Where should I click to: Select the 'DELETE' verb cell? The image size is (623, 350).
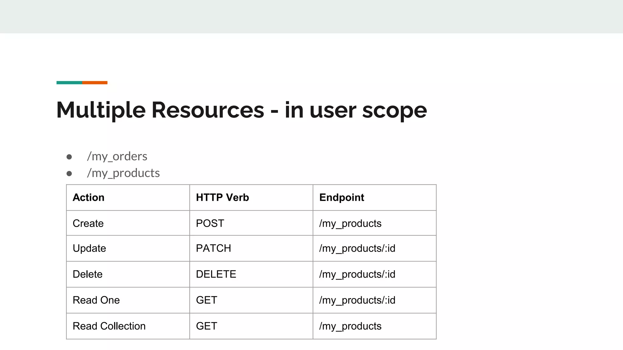pos(251,274)
